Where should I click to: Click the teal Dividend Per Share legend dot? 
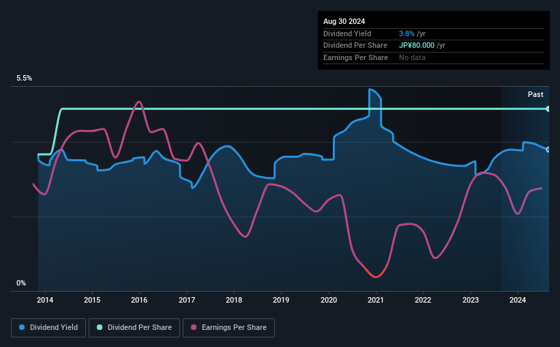[100, 327]
